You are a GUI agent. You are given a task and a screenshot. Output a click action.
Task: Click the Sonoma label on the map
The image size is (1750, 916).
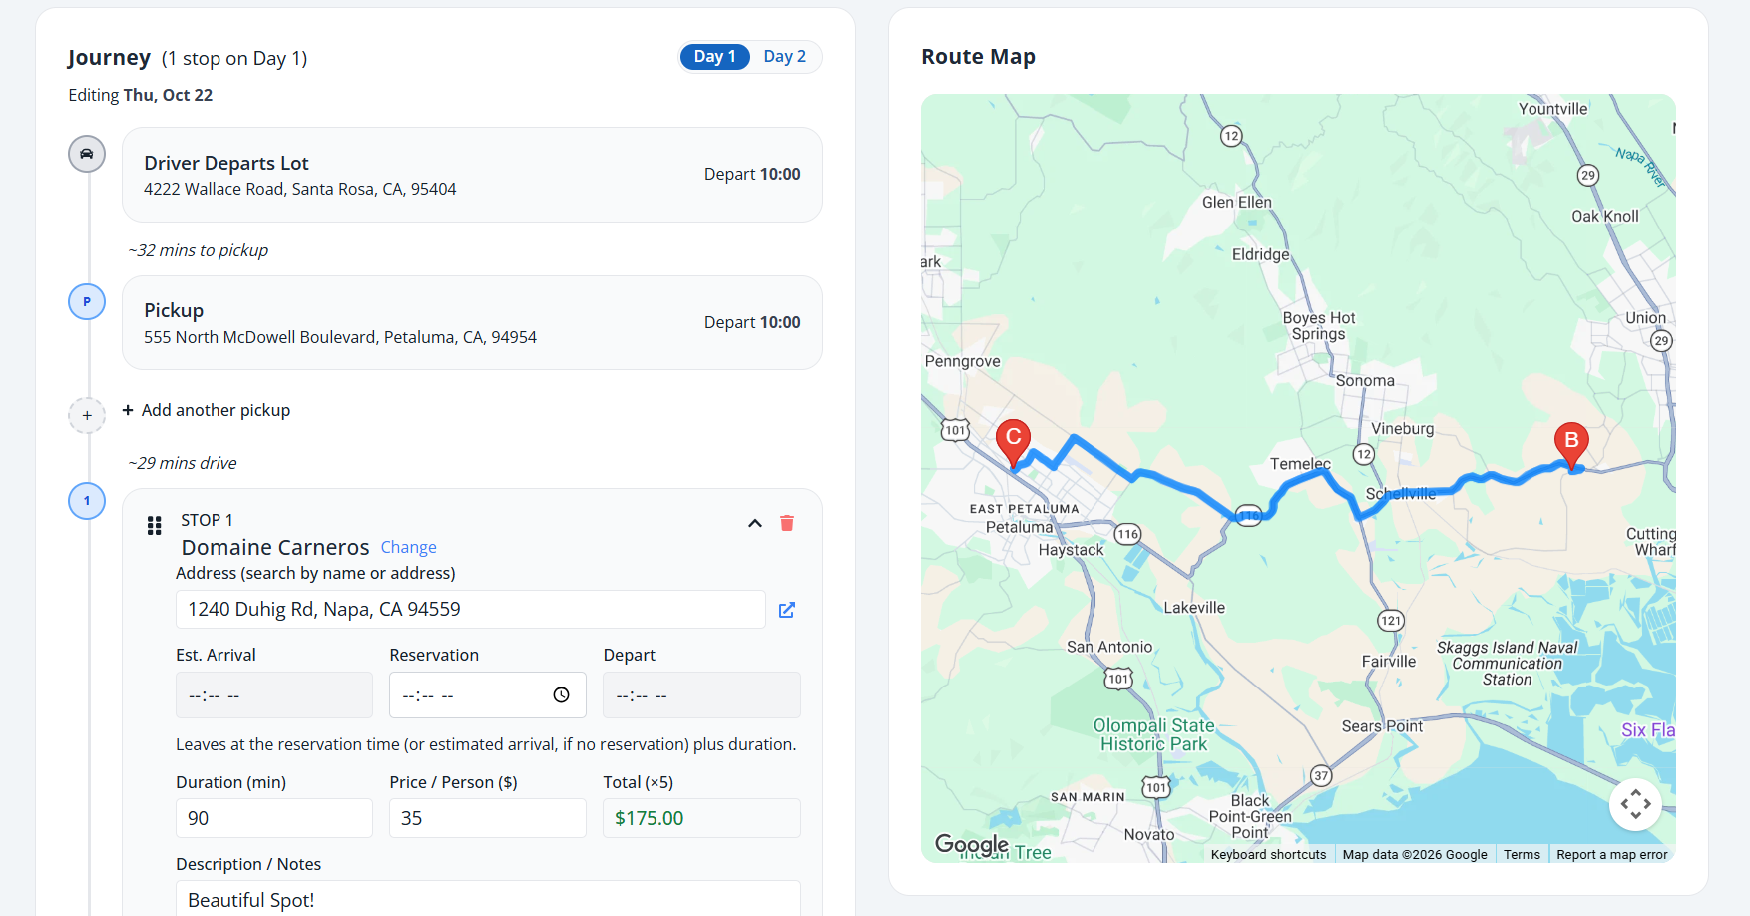click(1365, 380)
